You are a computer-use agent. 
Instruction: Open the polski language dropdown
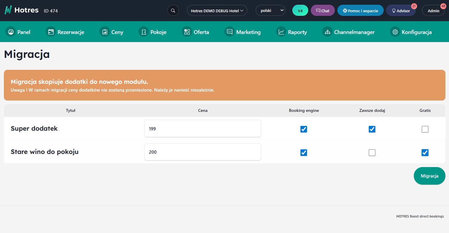pos(270,10)
